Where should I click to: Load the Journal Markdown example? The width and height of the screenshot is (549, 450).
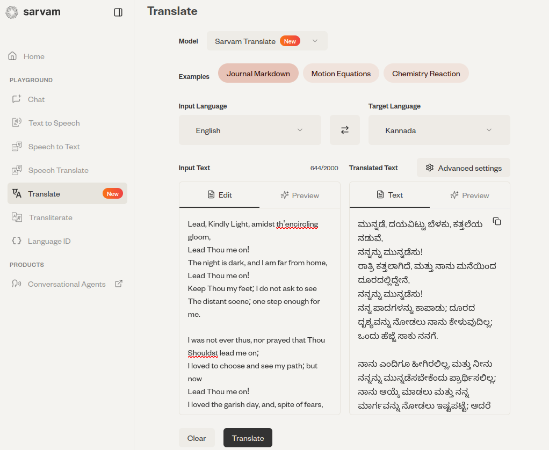(x=258, y=73)
